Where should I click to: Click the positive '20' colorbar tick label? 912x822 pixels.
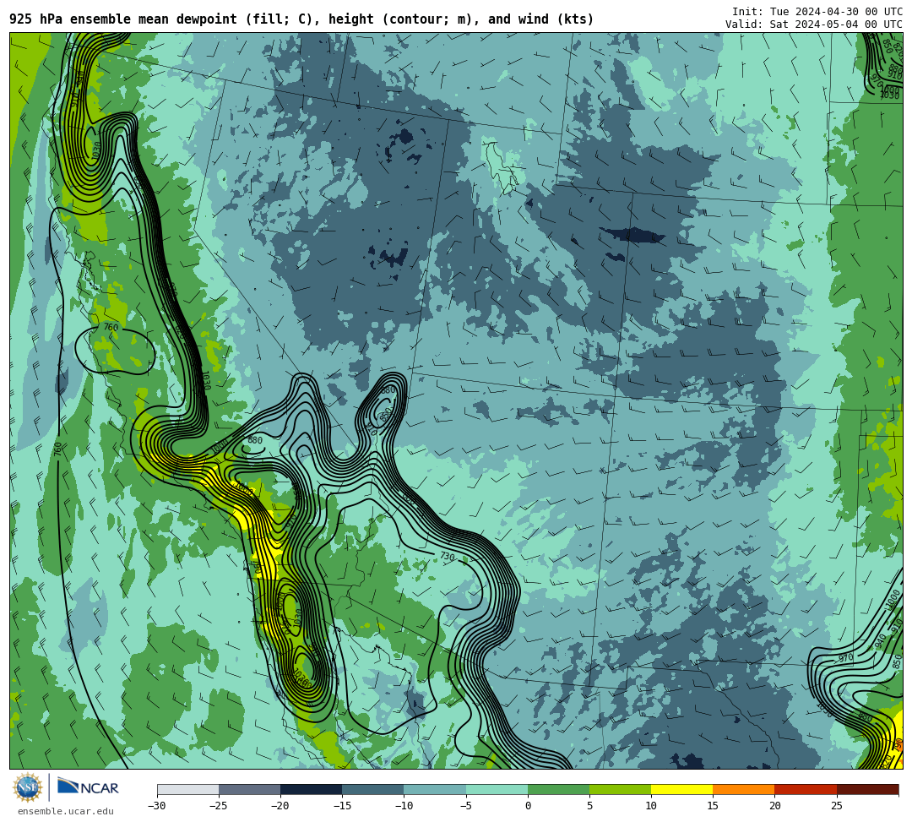click(x=774, y=806)
